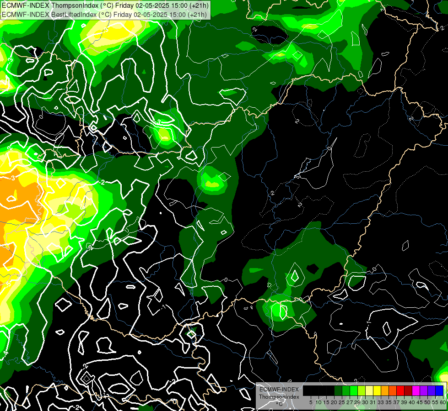Click the BestLiftedIndex title line at top
This screenshot has height=411, width=448.
pyautogui.click(x=104, y=15)
